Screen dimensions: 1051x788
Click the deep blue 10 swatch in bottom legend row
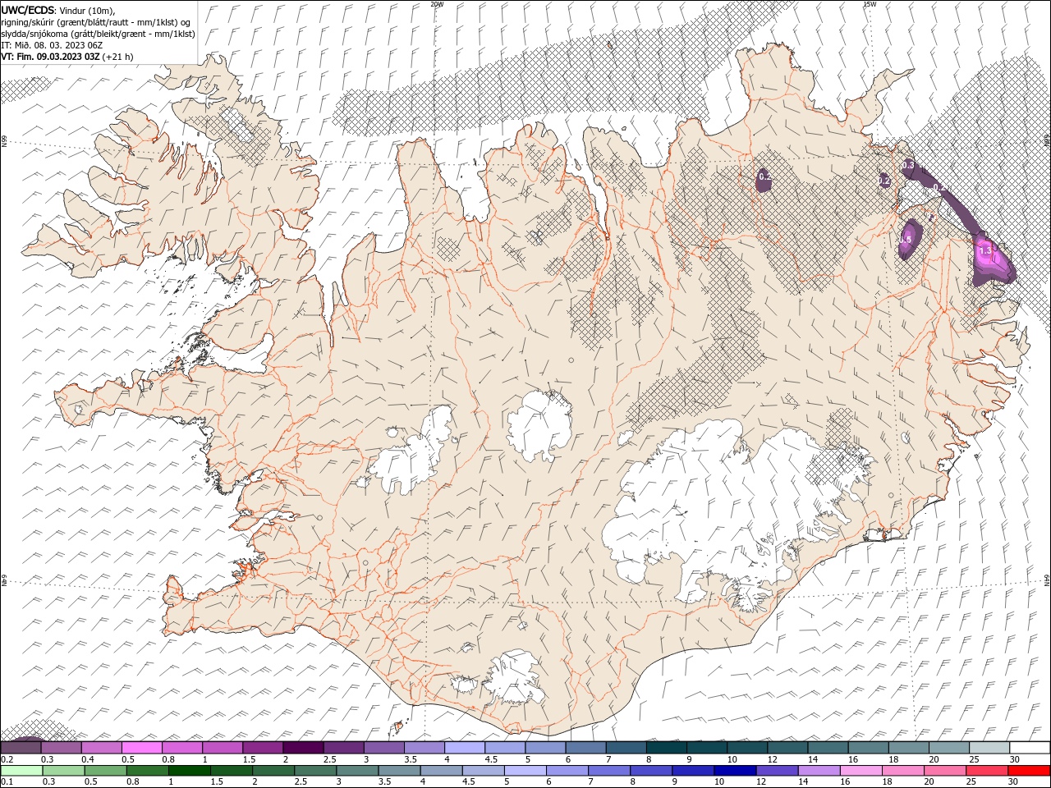(x=735, y=771)
